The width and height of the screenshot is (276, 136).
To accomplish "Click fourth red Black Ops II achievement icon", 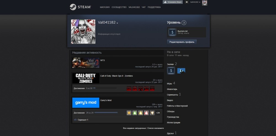I will [146, 88].
